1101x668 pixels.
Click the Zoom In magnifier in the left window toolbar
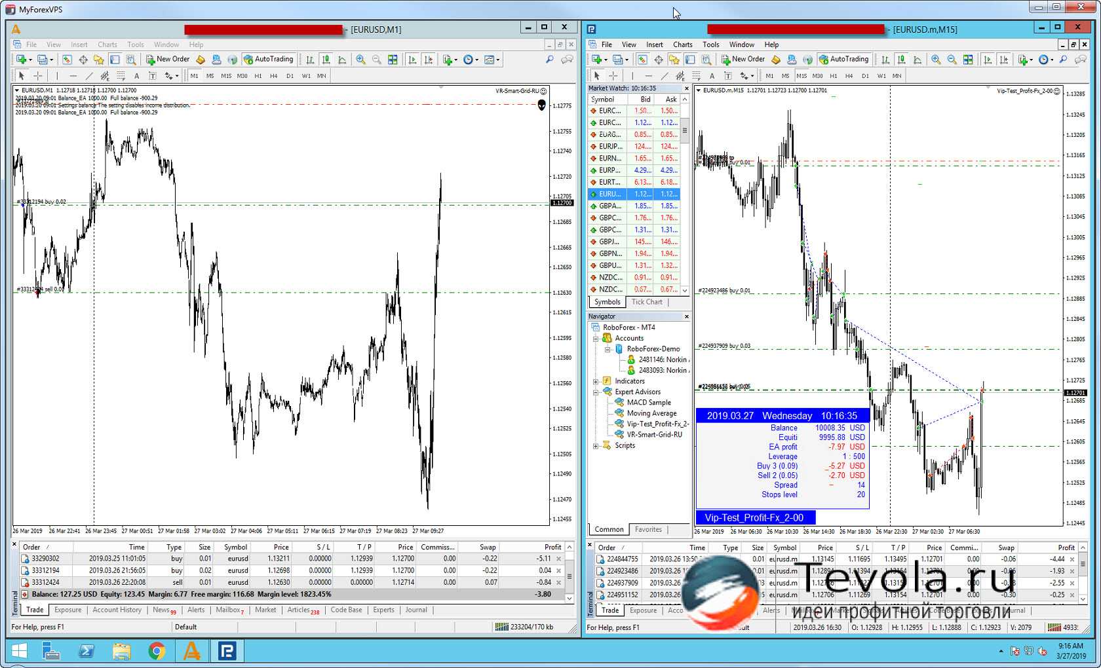360,60
